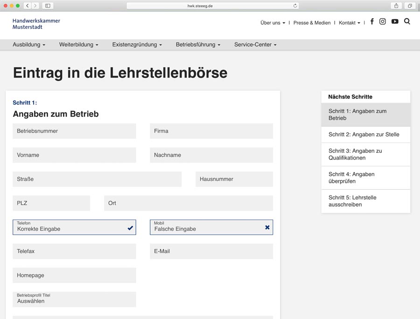Viewport: 420px width, 319px height.
Task: Click the Betriebsnummer input field
Action: (74, 131)
